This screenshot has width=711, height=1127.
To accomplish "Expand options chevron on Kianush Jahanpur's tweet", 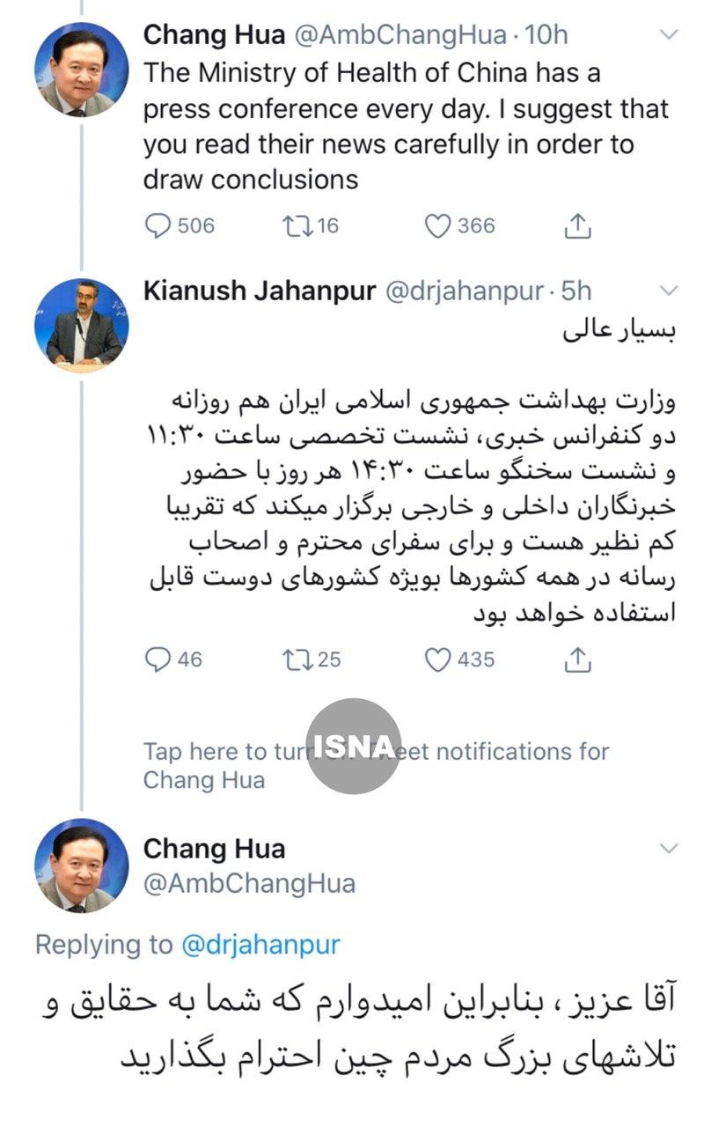I will point(669,291).
